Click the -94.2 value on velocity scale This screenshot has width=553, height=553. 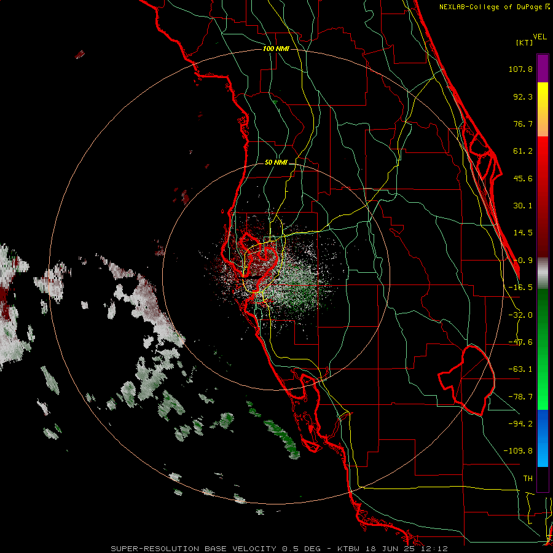point(520,423)
